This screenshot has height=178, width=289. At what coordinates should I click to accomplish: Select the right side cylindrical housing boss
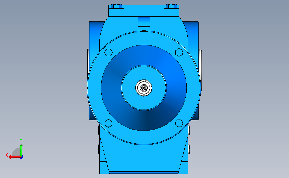tap(193, 37)
